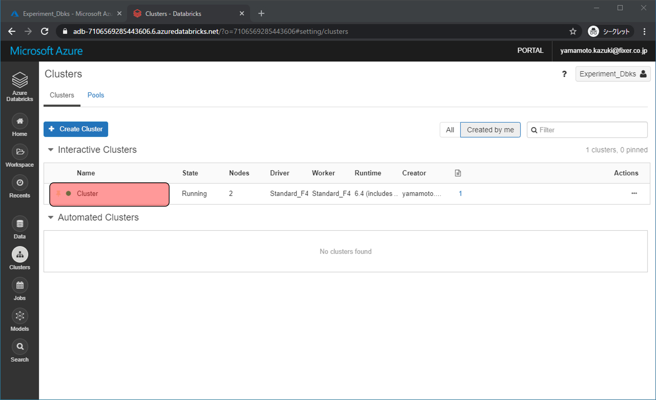Open a new browser tab
This screenshot has width=656, height=400.
(261, 14)
